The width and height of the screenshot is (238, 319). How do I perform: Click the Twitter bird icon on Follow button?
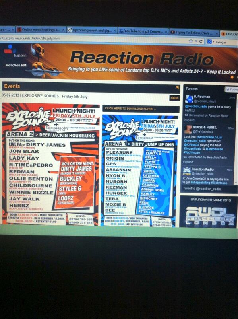[228, 89]
